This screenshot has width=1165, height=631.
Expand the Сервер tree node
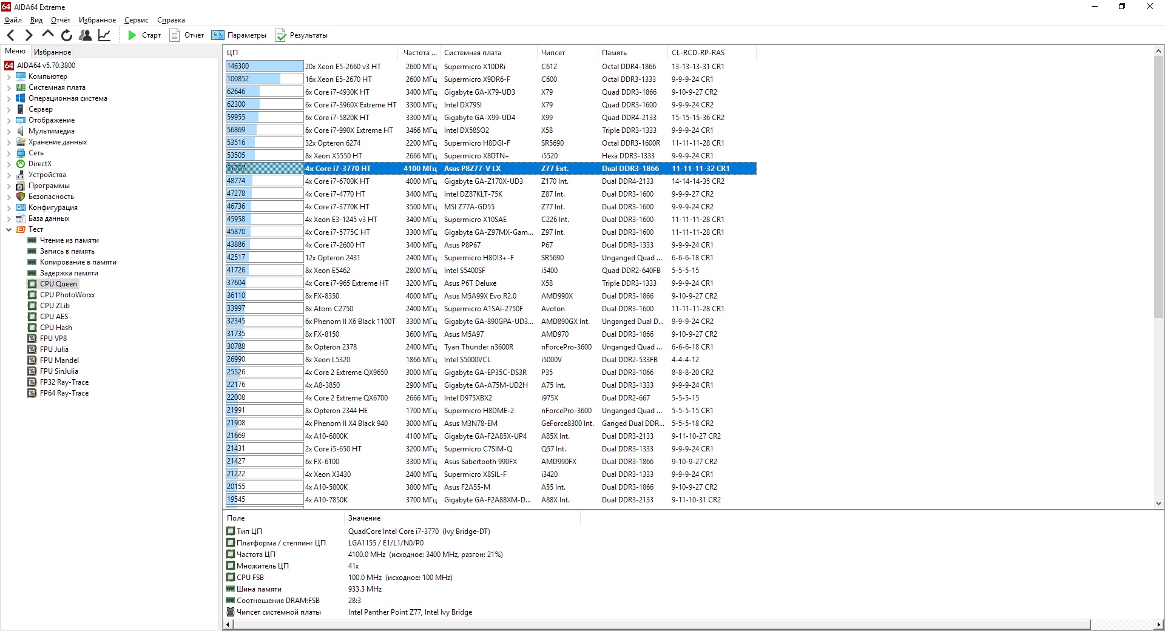pyautogui.click(x=8, y=110)
